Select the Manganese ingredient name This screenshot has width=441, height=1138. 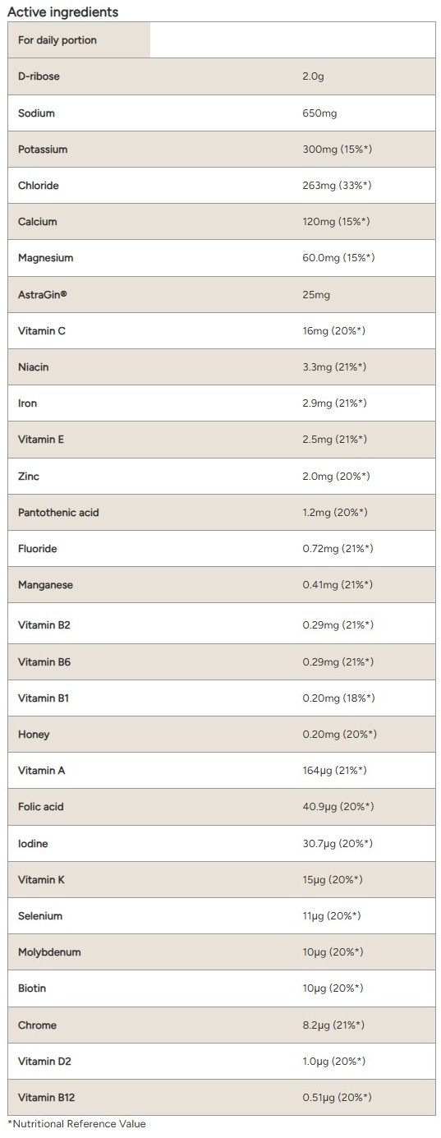[x=45, y=585]
